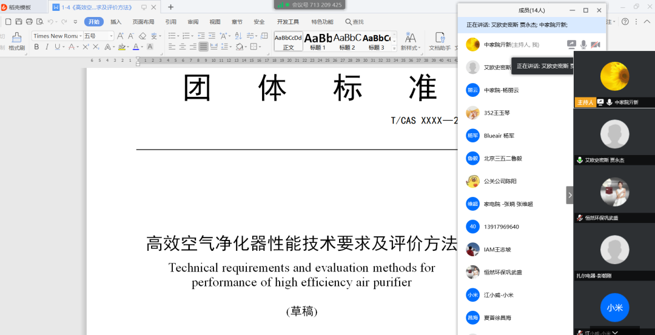
Task: Click the Format Painter (格式刷) tool
Action: point(16,41)
